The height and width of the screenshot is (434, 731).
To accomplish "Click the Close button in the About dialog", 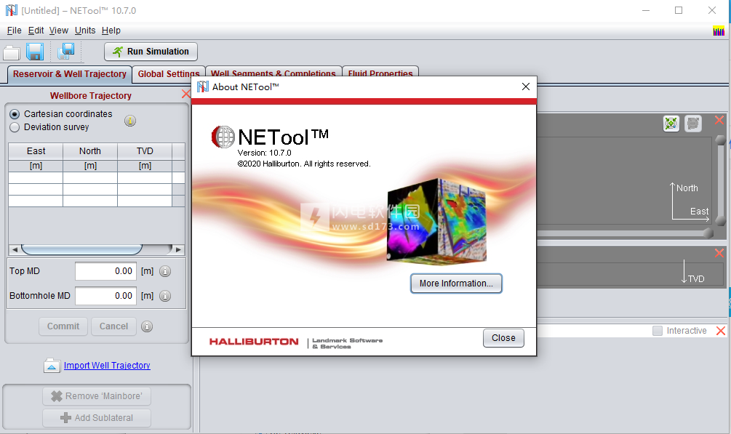I will tap(503, 338).
